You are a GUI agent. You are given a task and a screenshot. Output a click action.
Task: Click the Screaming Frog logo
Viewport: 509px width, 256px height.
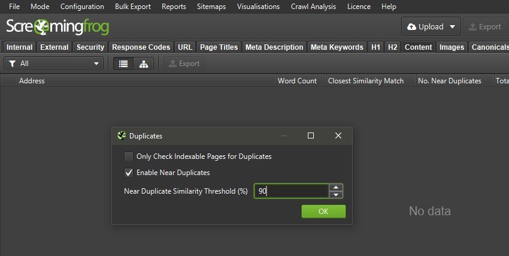coord(57,27)
